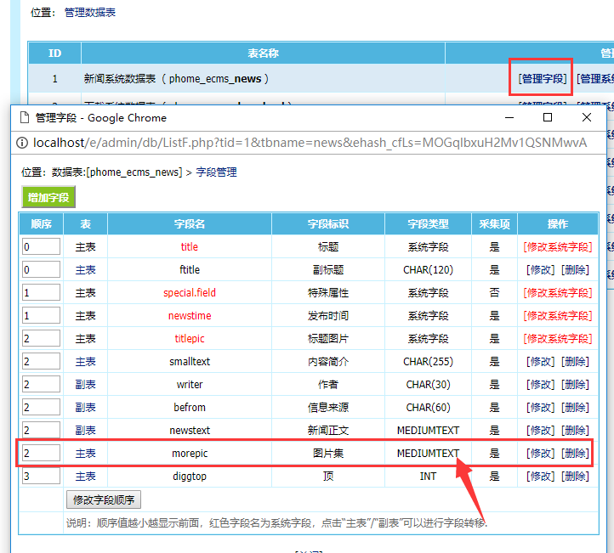Open [管理字段] link for phome_ecms_news in background
Image resolution: width=614 pixels, height=553 pixels.
[543, 79]
